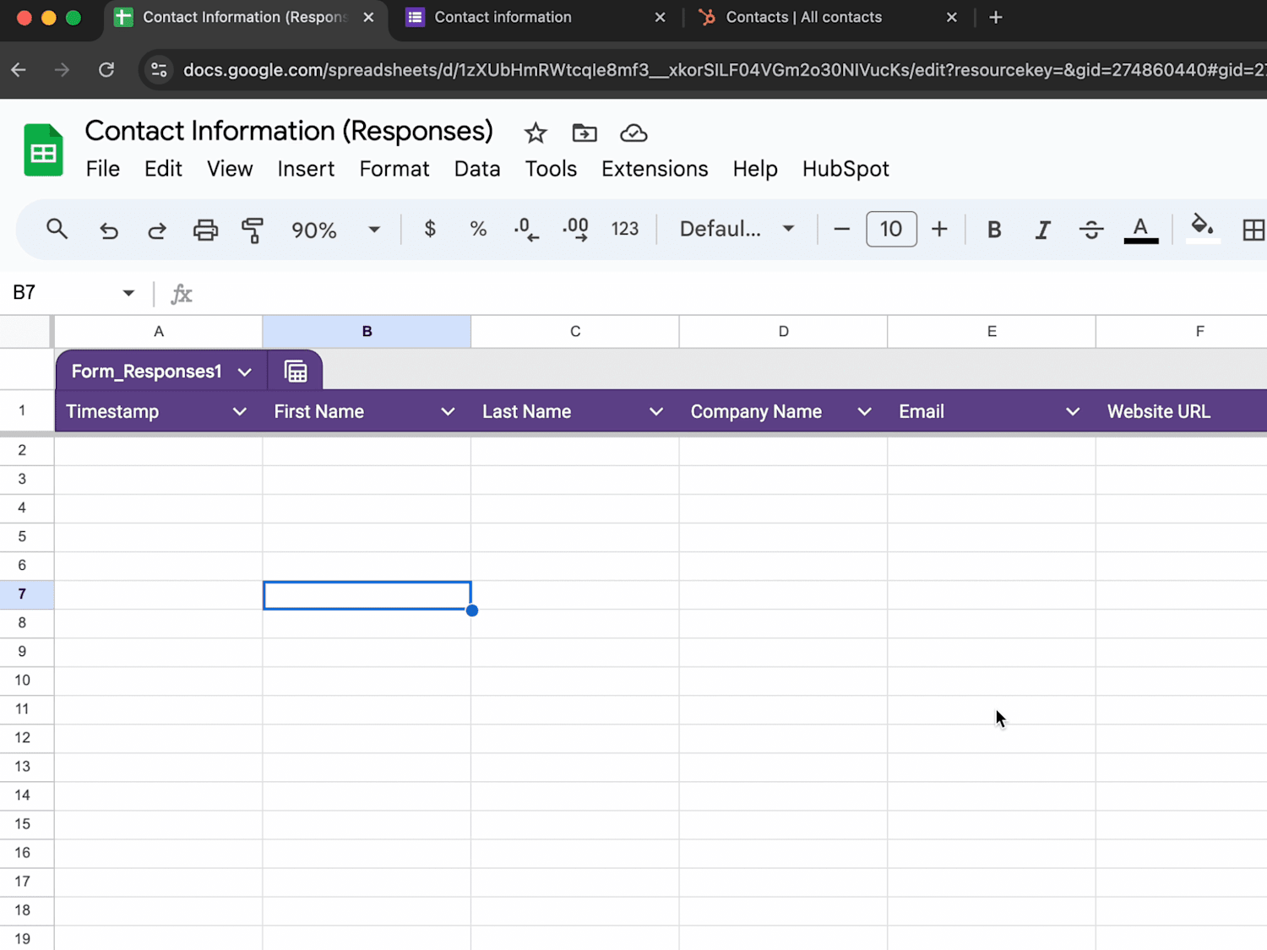Viewport: 1267px width, 950px height.
Task: Open First Name column filter dropdown
Action: [x=449, y=411]
